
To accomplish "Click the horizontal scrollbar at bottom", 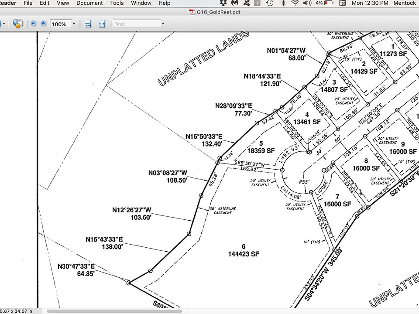I will click(114, 311).
